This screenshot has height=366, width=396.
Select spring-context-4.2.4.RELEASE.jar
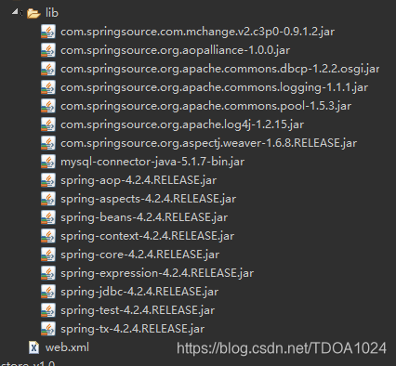147,236
